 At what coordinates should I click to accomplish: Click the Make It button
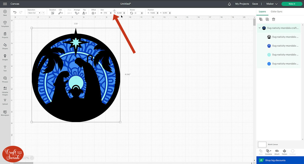(292, 4)
